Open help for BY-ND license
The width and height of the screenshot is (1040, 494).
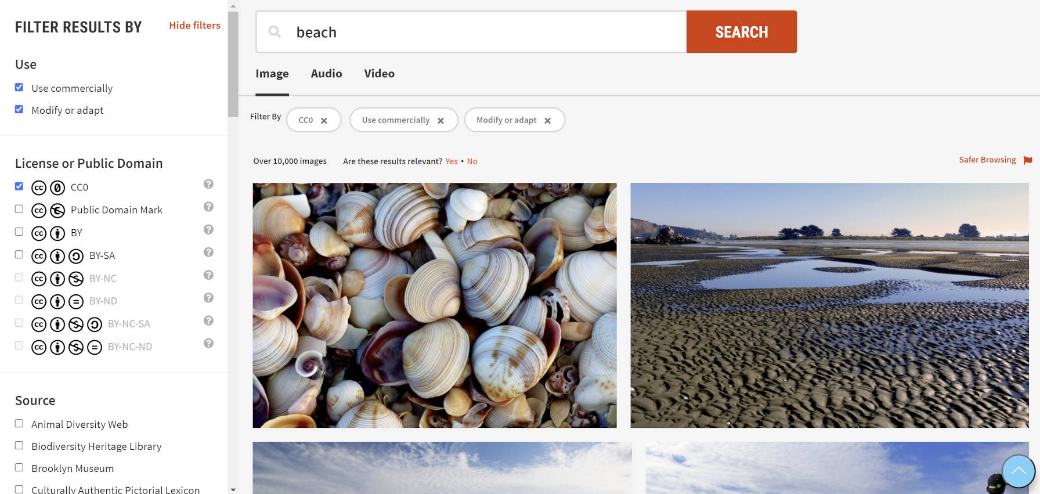click(208, 298)
